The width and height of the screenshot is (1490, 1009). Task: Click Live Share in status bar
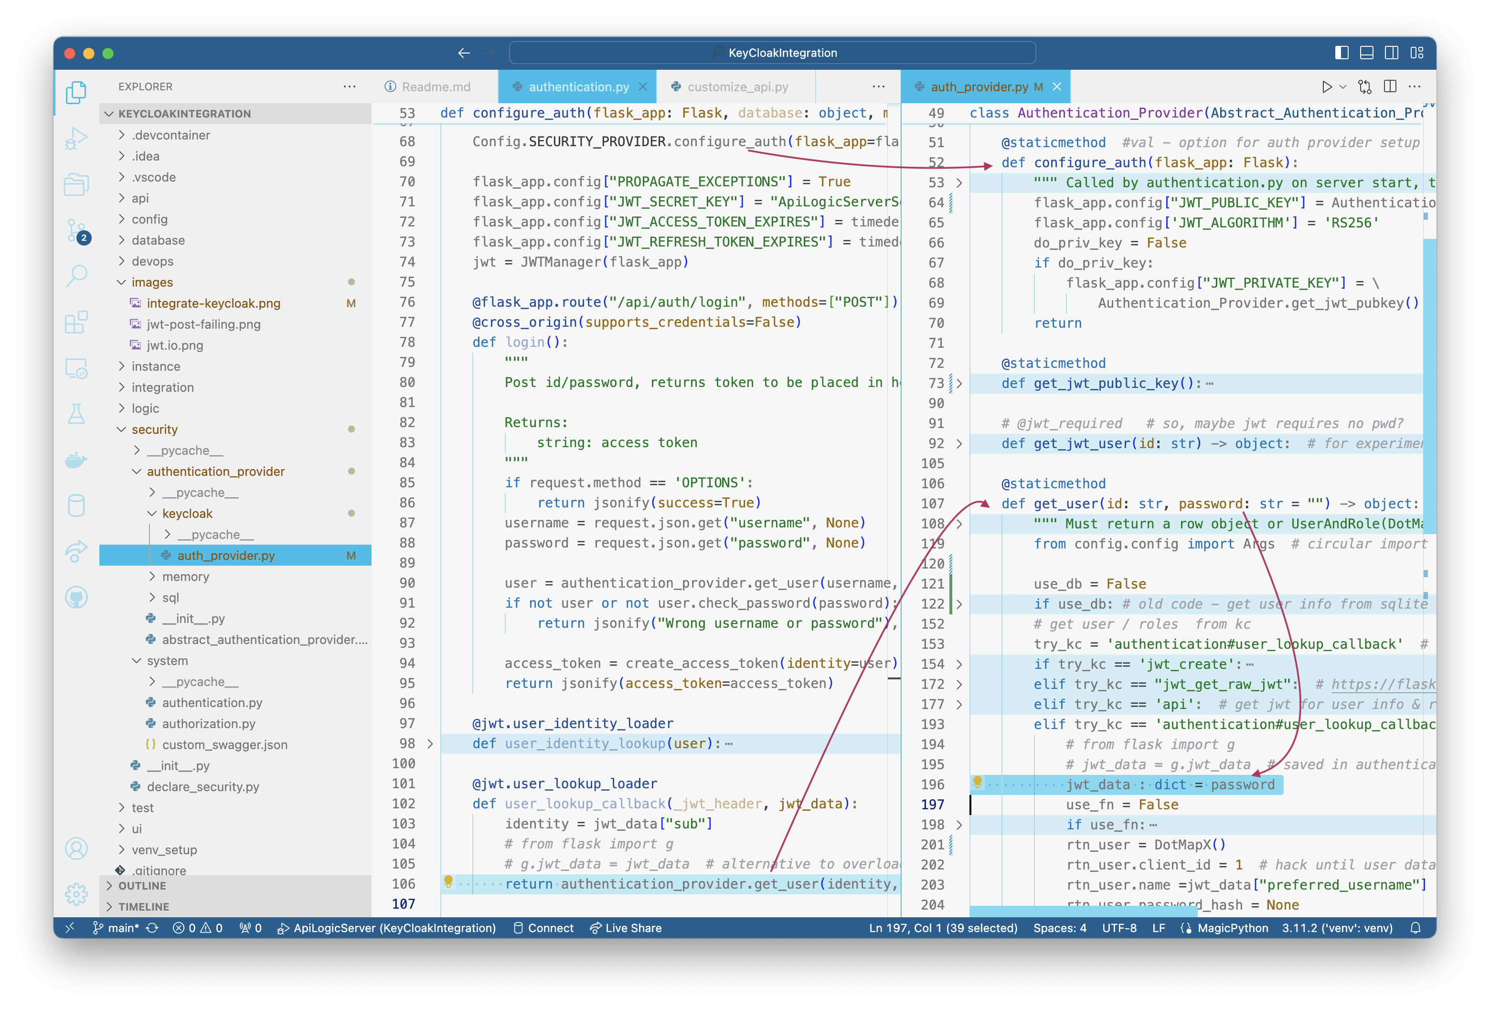point(626,928)
